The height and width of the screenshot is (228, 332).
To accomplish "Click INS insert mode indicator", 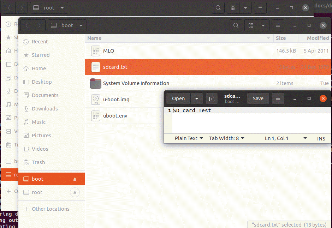I will (x=321, y=139).
